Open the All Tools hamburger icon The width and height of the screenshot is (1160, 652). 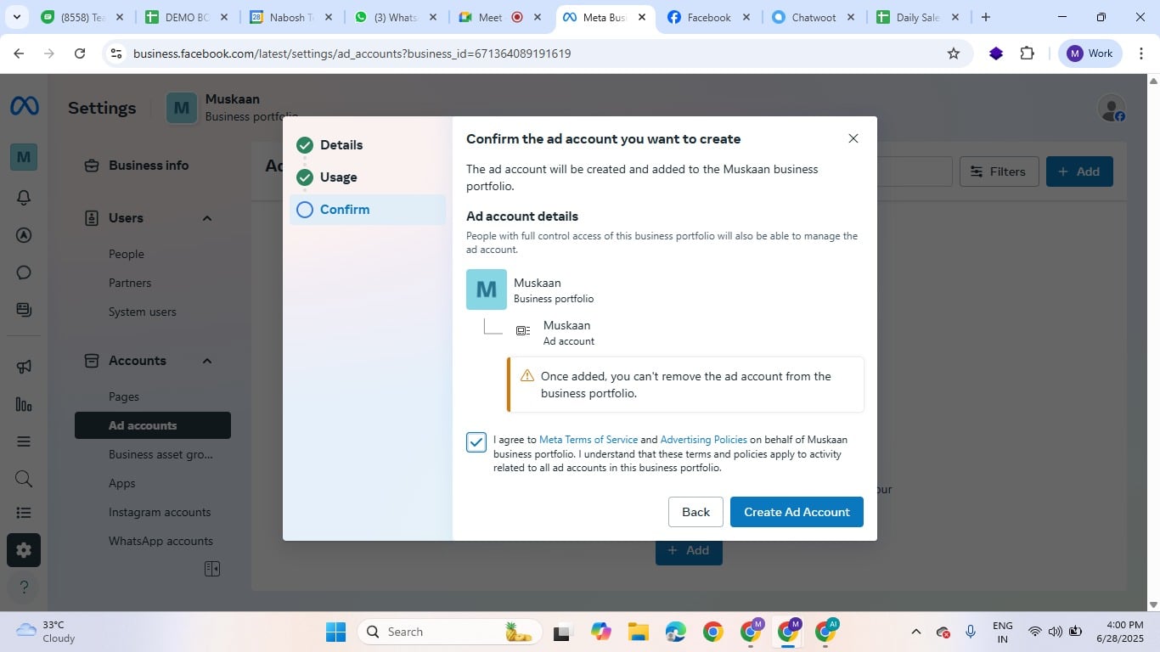[x=23, y=441]
